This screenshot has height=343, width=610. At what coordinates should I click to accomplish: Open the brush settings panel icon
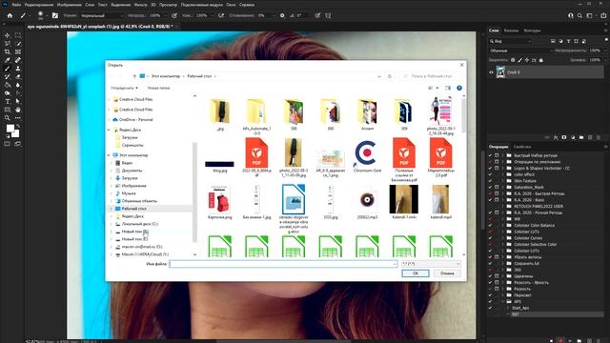pos(55,15)
